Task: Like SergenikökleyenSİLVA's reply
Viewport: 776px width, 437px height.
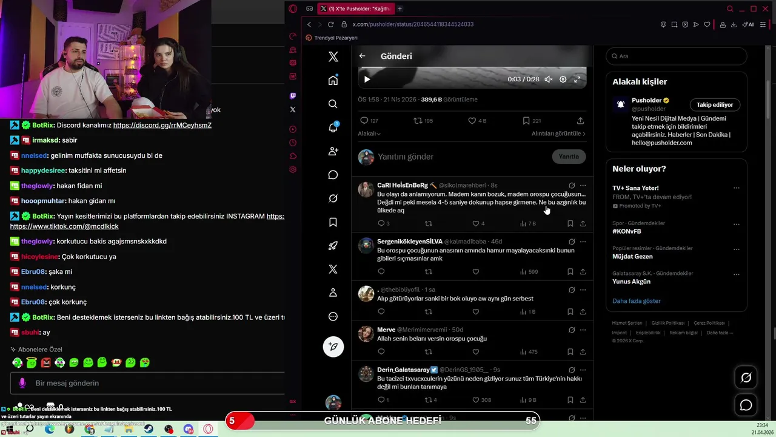Action: click(x=476, y=271)
